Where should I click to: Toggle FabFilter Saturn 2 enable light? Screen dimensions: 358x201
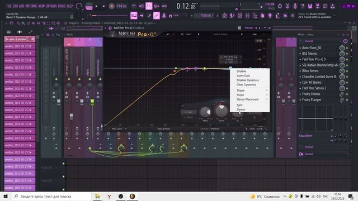pos(347,88)
